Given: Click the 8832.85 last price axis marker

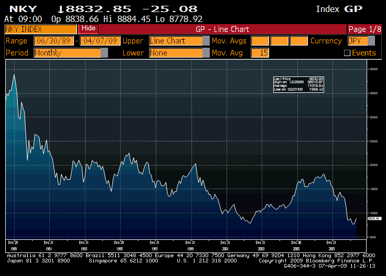Looking at the screenshot, I should [374, 218].
